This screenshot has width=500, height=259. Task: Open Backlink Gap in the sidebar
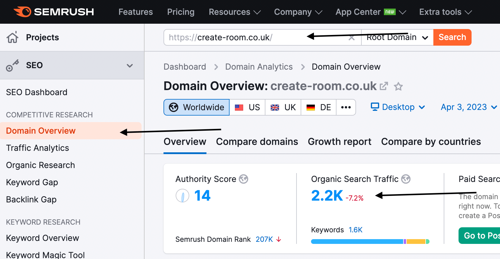31,199
